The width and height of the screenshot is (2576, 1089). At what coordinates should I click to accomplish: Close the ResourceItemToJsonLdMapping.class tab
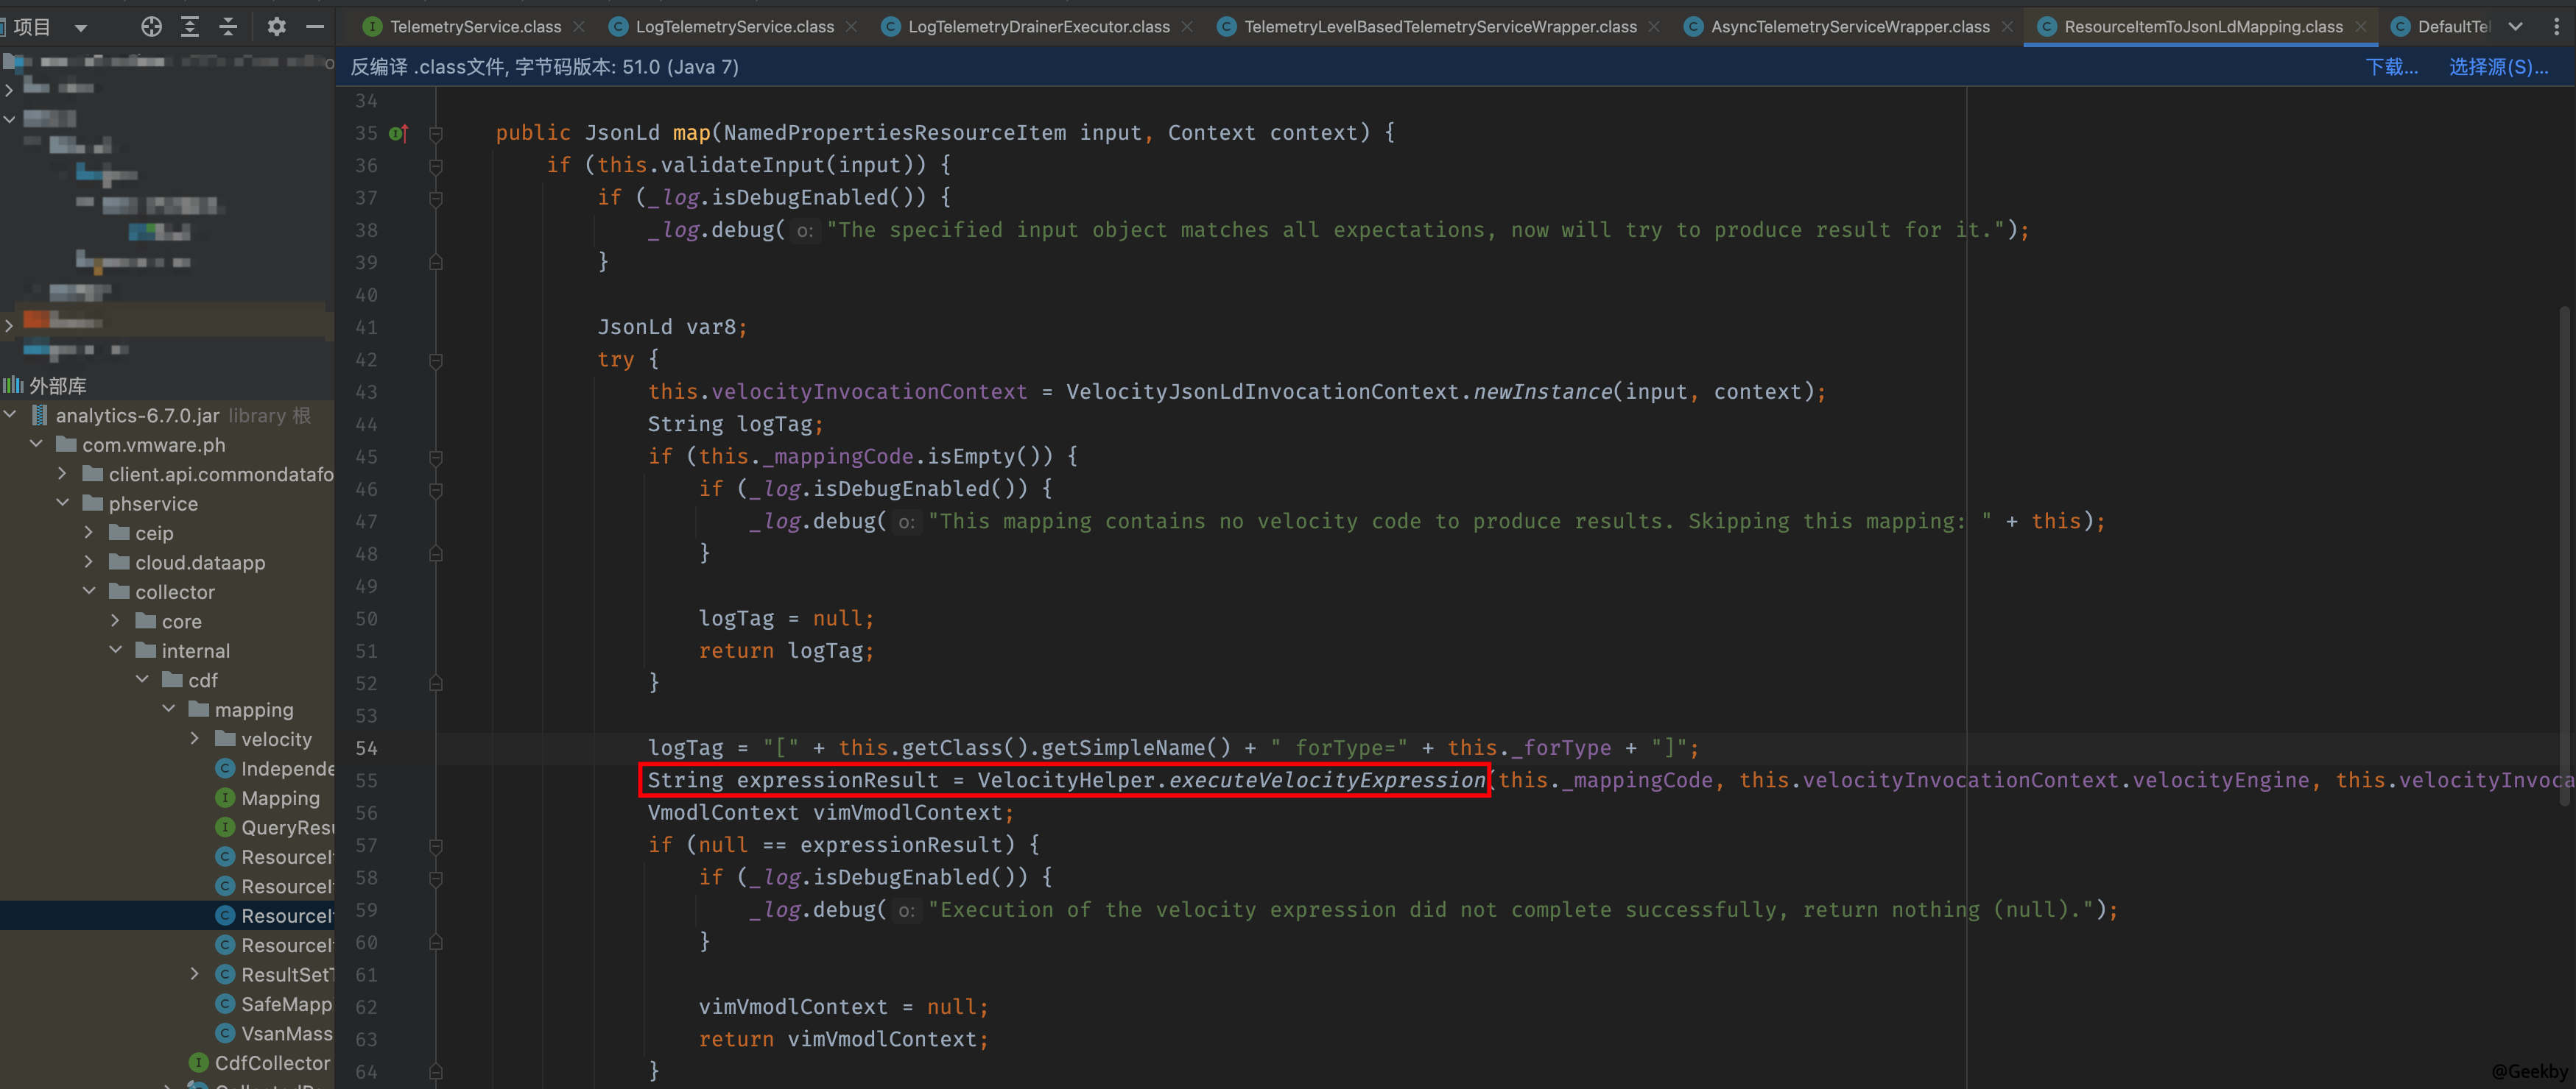point(2361,27)
